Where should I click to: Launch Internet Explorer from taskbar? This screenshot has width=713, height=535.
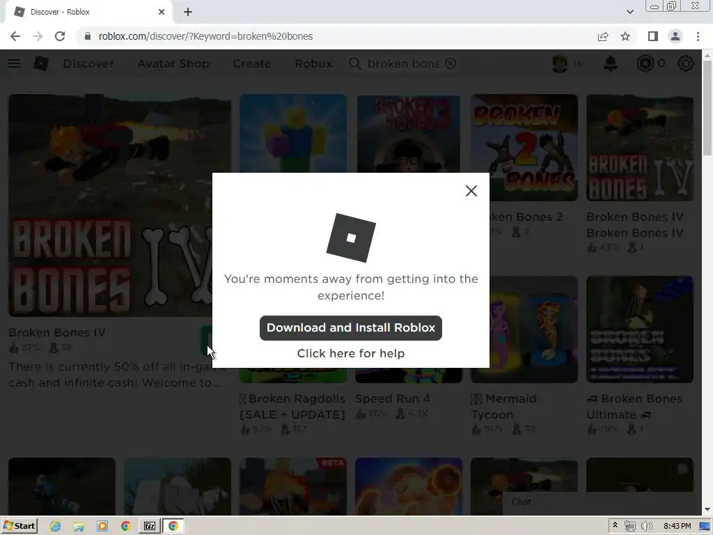click(x=56, y=526)
